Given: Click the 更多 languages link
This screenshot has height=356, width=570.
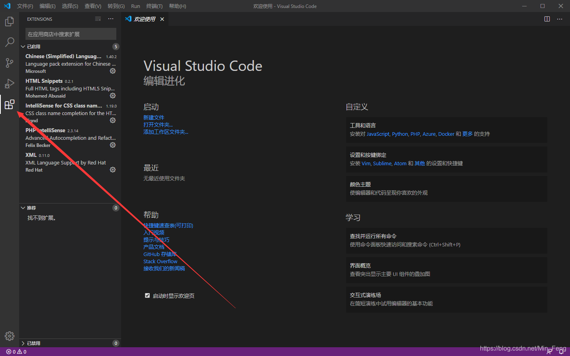Looking at the screenshot, I should tap(468, 134).
